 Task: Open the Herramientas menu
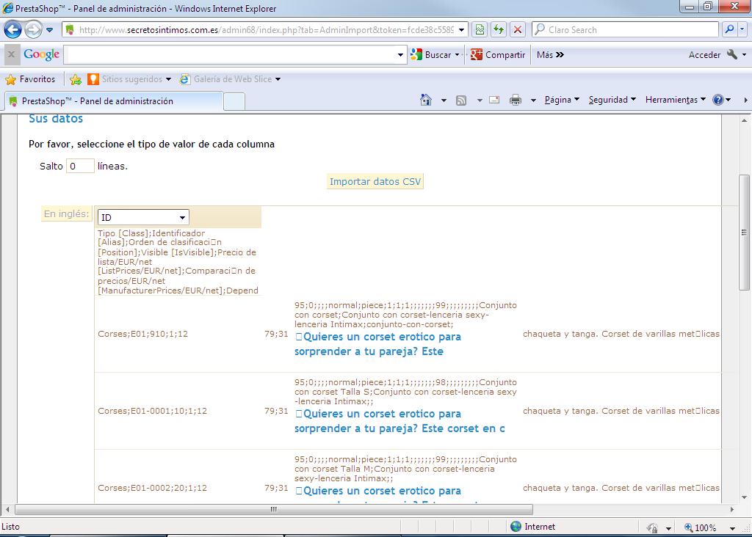coord(676,100)
